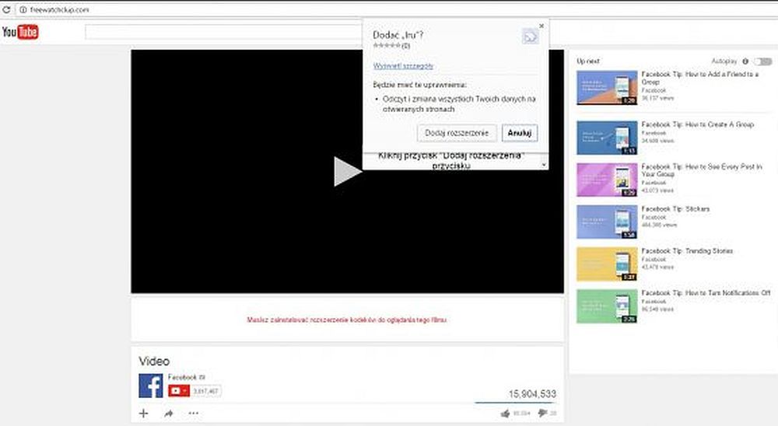Click the Video title heading
Image resolution: width=778 pixels, height=426 pixels.
coord(154,361)
